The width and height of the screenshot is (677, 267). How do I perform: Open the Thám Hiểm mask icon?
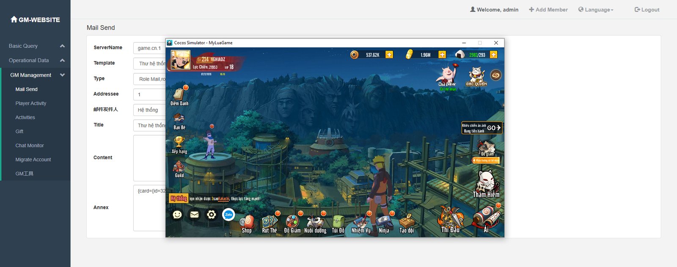coord(486,184)
